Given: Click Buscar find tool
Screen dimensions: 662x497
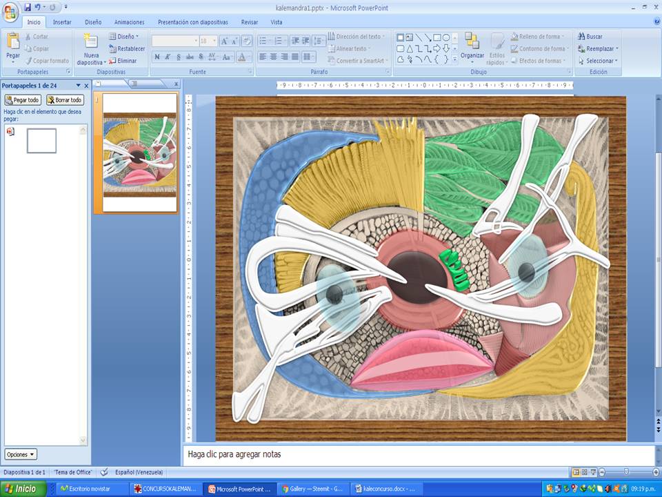Looking at the screenshot, I should point(590,37).
